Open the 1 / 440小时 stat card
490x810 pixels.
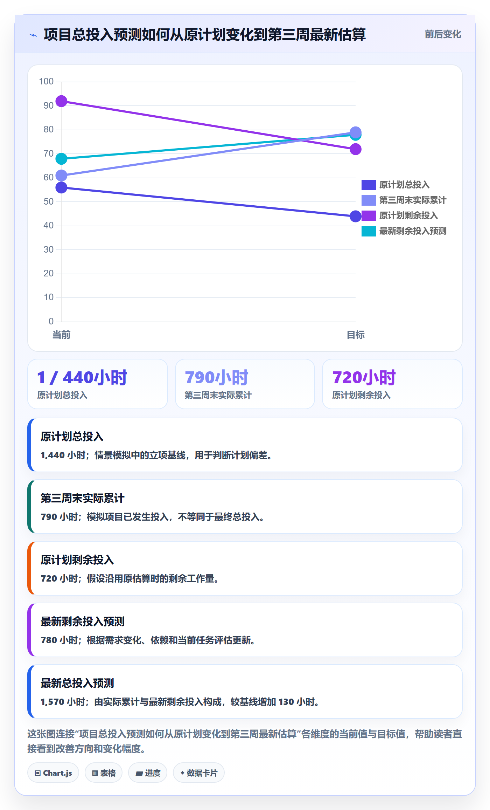[x=98, y=384]
